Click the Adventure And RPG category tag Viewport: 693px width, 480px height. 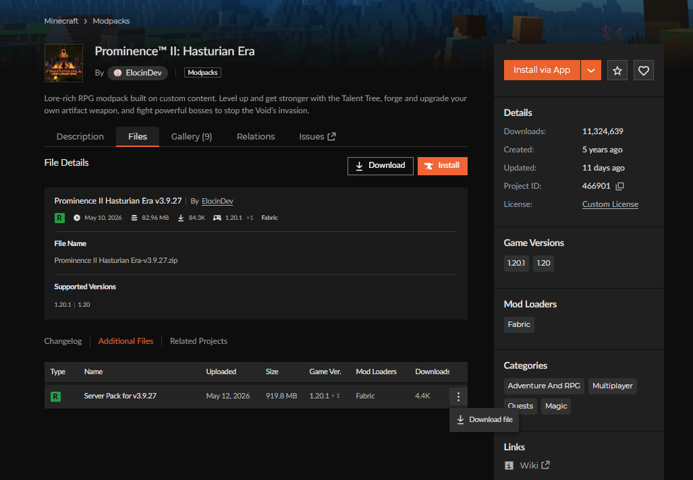tap(544, 386)
